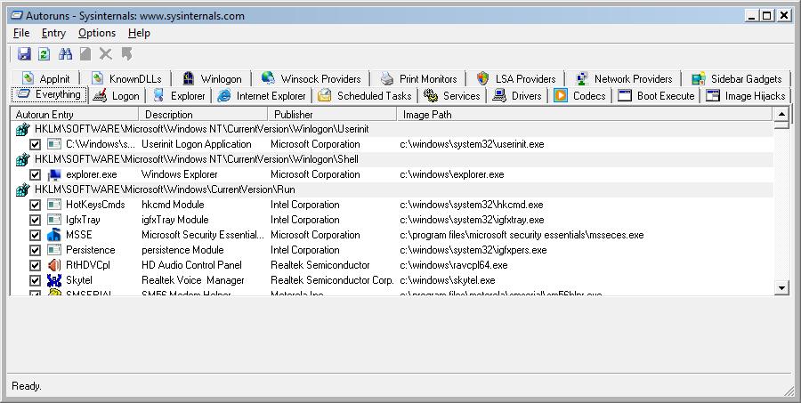Open the LSA Providers tab
This screenshot has height=403, width=801.
pos(515,78)
